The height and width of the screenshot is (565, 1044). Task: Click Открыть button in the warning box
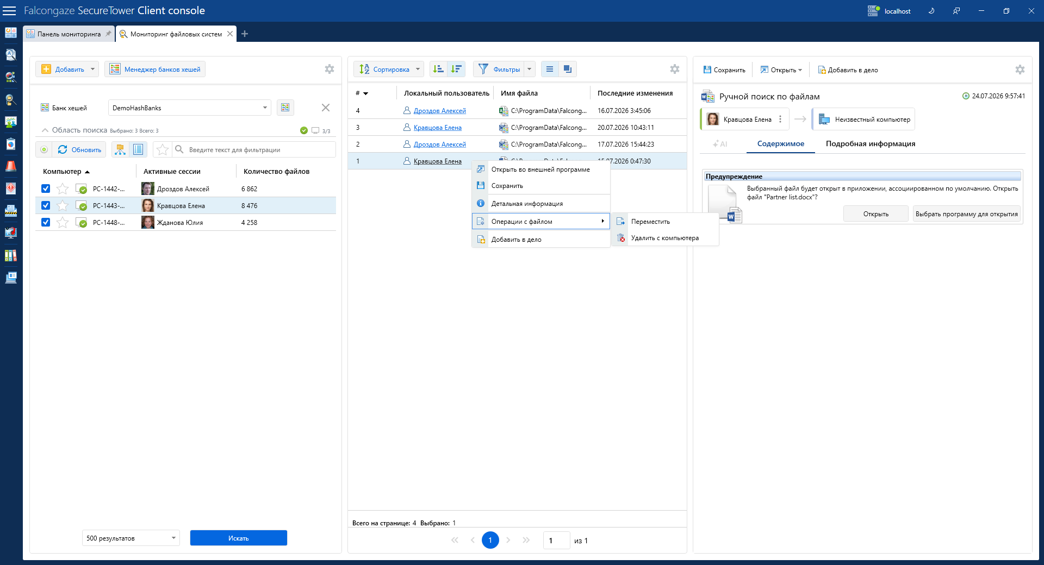point(876,214)
